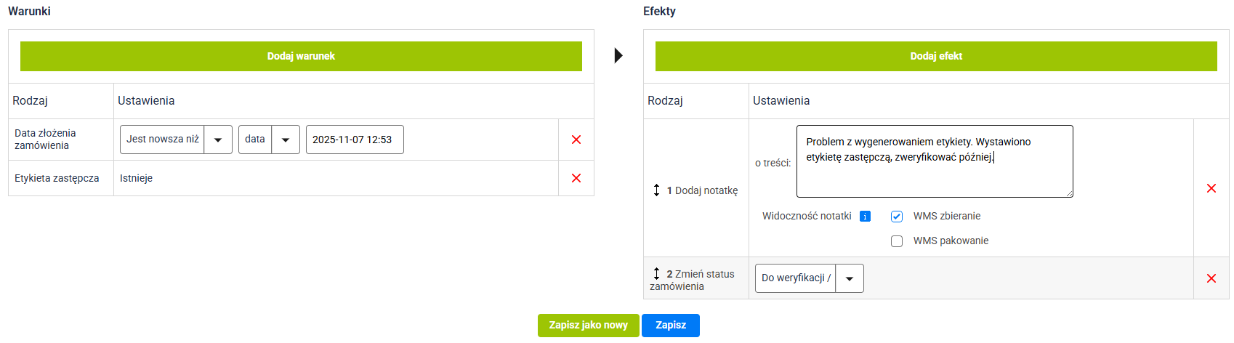Screen dimensions: 1234x343
Task: Enable the WMS pakowanie checkbox
Action: pos(897,241)
